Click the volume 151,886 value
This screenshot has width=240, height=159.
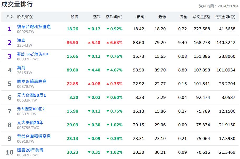tap(202, 56)
